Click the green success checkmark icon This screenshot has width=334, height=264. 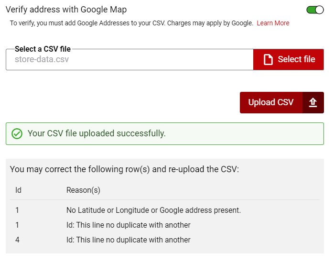tap(17, 134)
